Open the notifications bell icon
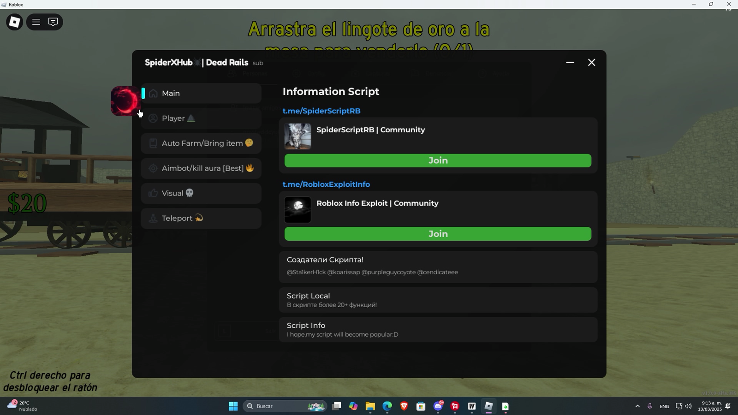 pyautogui.click(x=728, y=406)
